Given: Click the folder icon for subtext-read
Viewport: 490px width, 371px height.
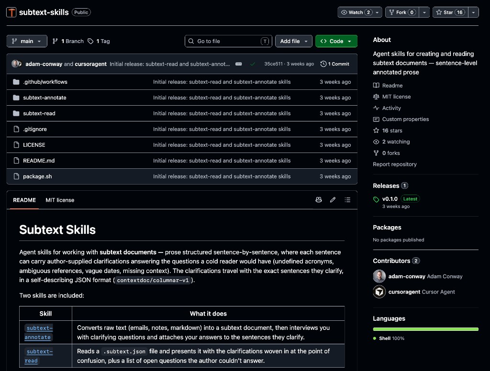Looking at the screenshot, I should coord(16,113).
